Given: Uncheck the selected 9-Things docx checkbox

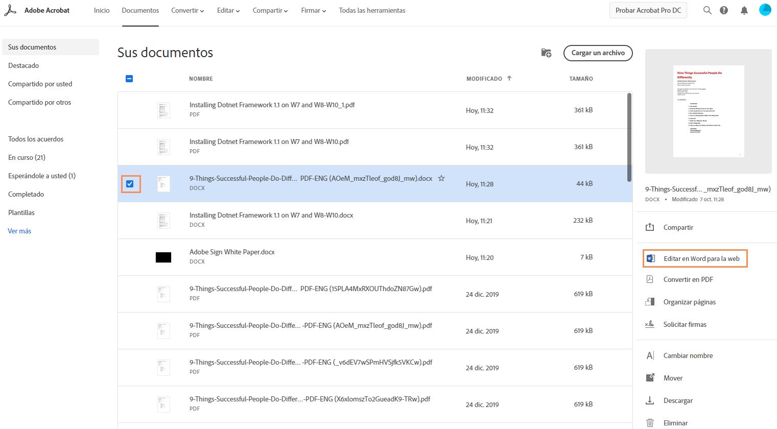Looking at the screenshot, I should 130,184.
